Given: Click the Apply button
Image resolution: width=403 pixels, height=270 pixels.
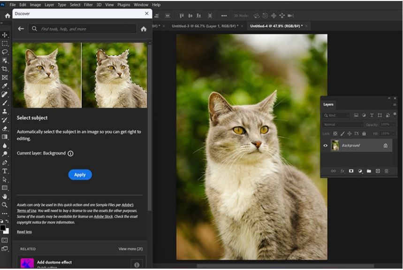Looking at the screenshot, I should [x=80, y=175].
